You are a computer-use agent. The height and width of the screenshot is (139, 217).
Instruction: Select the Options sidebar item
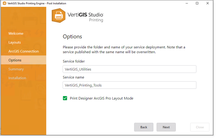click(24, 60)
